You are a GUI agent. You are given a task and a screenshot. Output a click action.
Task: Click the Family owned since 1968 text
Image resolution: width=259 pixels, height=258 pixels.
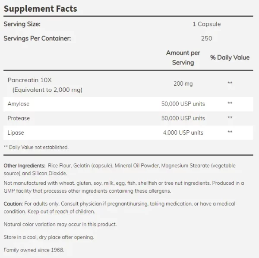point(34,250)
